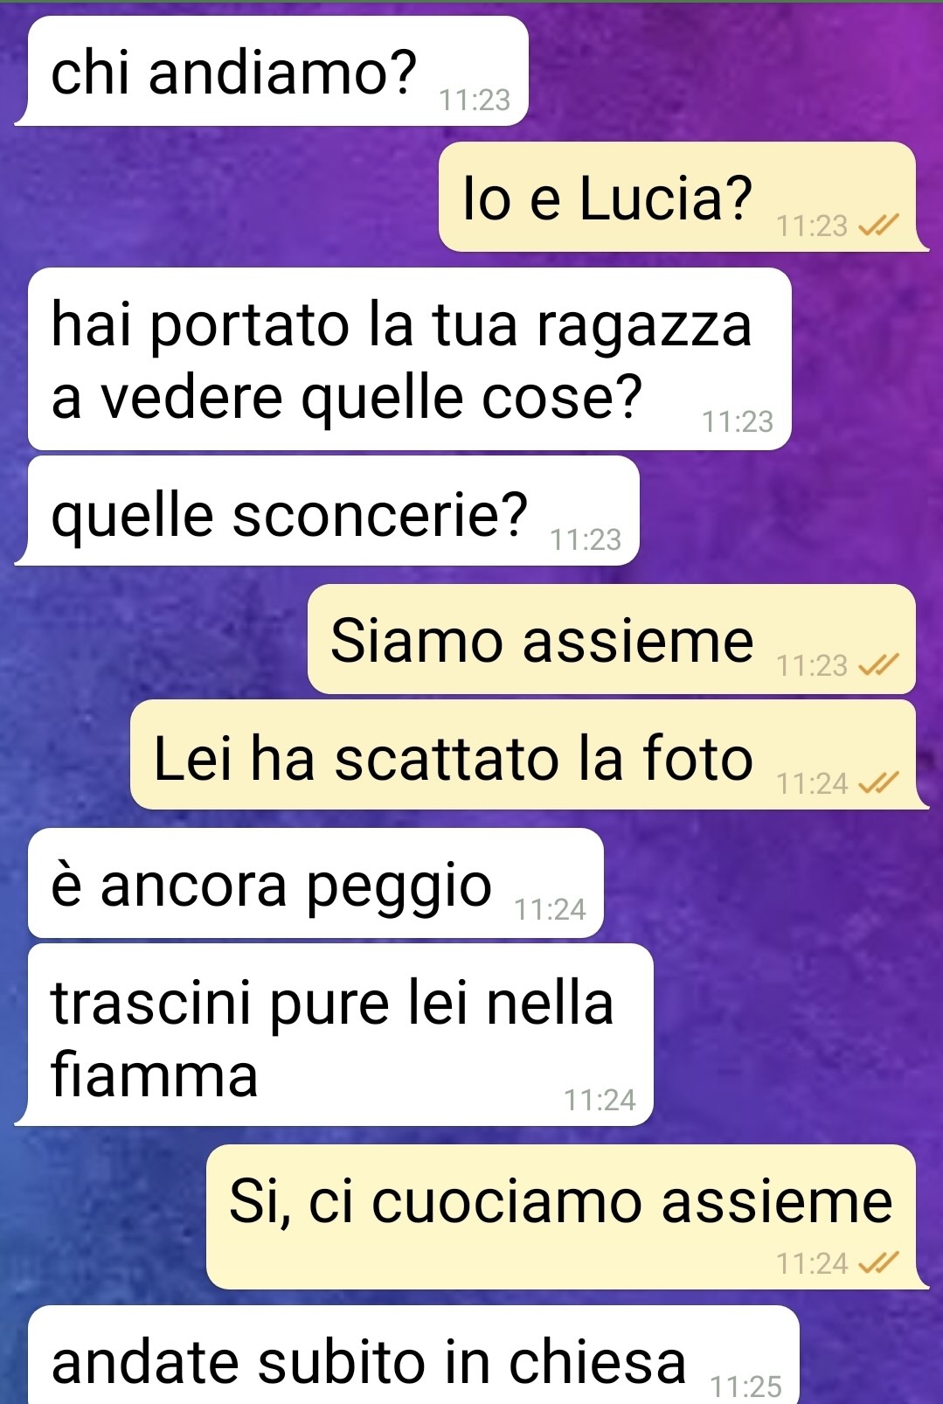Select the 'Lei ha scattato la foto' message
943x1404 pixels.
point(529,754)
